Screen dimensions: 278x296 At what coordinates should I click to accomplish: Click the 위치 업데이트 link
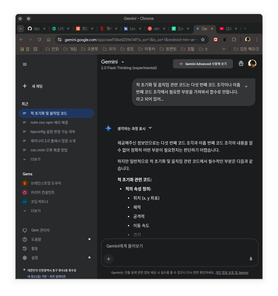[x=58, y=277]
